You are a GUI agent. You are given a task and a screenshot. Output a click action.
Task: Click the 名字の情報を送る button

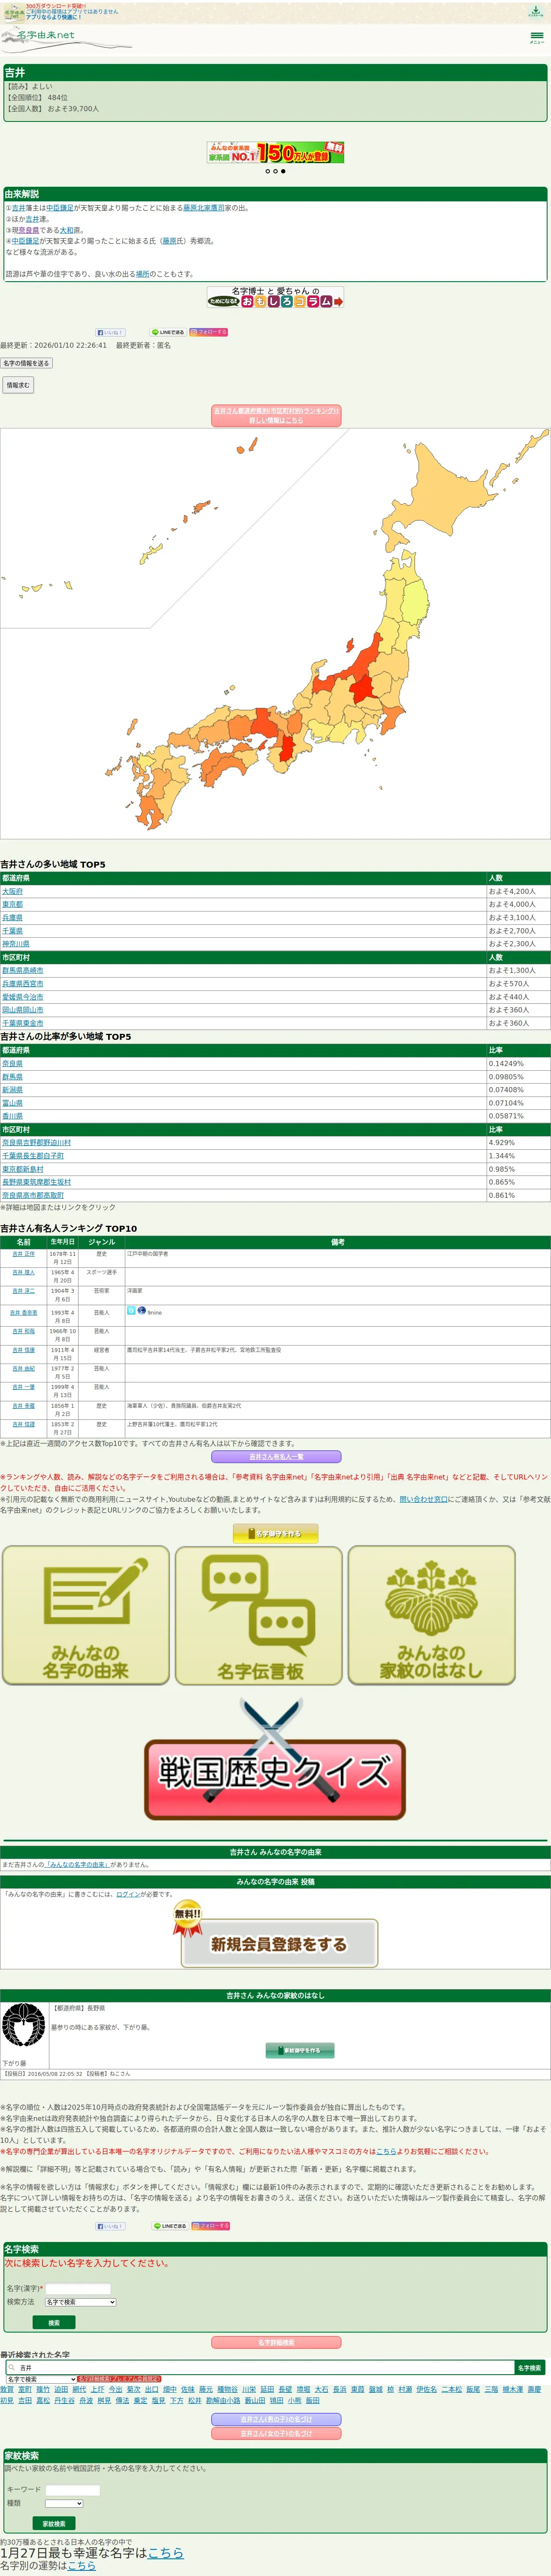tap(26, 363)
